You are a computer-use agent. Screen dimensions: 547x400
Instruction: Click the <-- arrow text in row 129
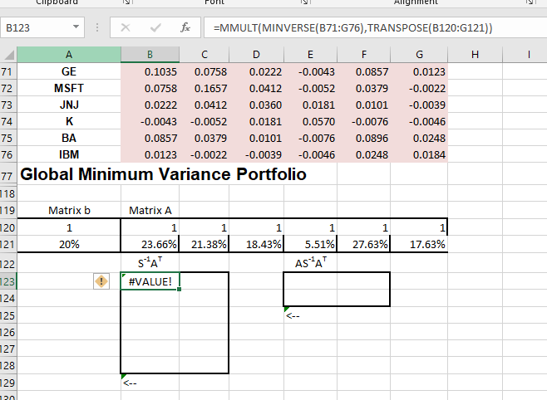click(130, 383)
